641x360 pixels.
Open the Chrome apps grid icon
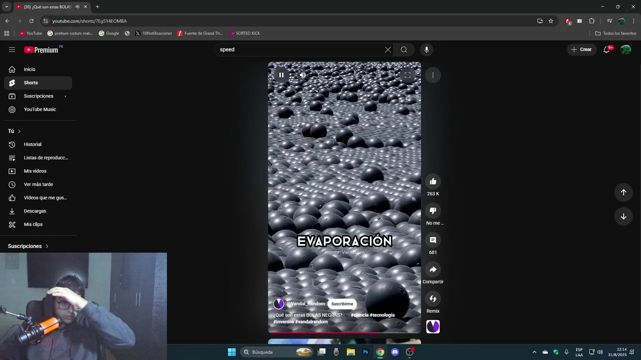coord(7,33)
